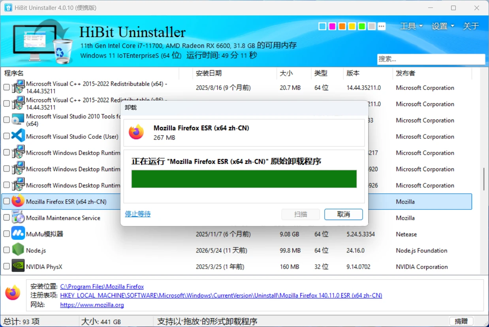This screenshot has height=327, width=489.
Task: Click the 大小: 441 GB status entry
Action: pos(101,321)
